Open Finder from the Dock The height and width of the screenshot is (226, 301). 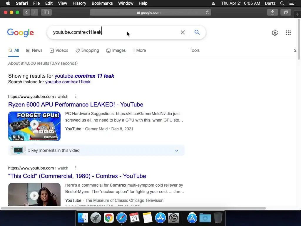coord(83,218)
